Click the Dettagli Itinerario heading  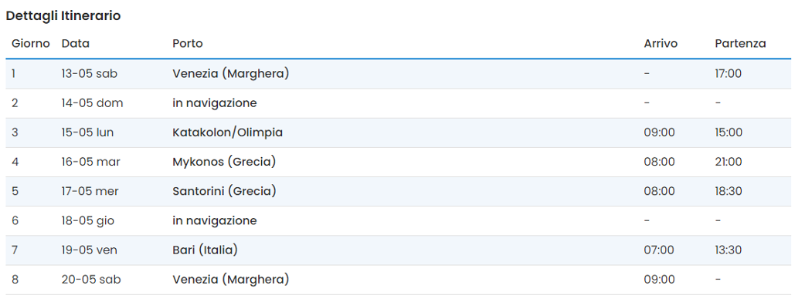(63, 16)
